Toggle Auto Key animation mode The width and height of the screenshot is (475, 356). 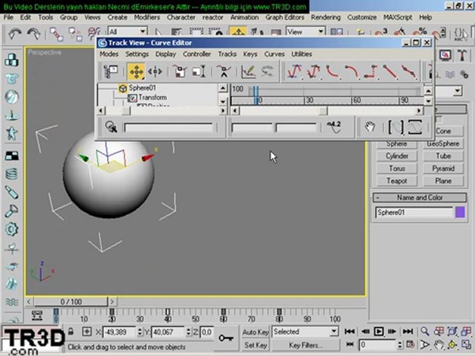(x=255, y=332)
